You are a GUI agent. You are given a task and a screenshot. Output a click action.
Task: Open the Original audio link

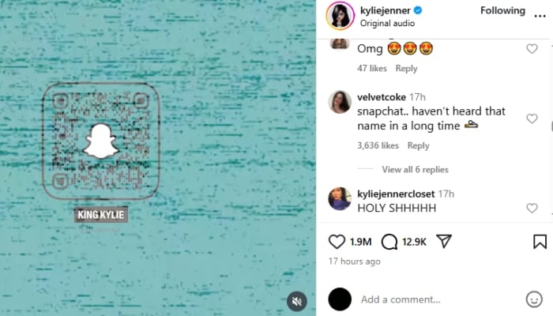(387, 23)
